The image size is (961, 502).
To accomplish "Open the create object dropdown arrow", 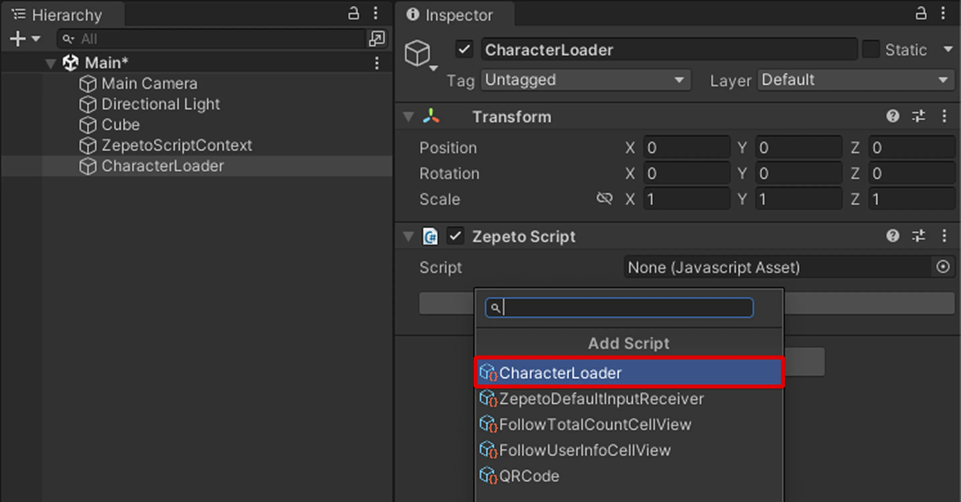I will [36, 39].
